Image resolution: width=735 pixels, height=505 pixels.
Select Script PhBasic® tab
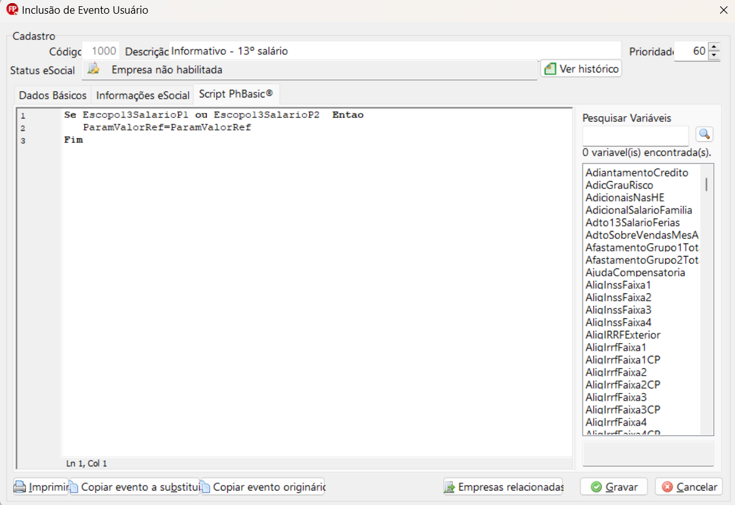point(236,94)
